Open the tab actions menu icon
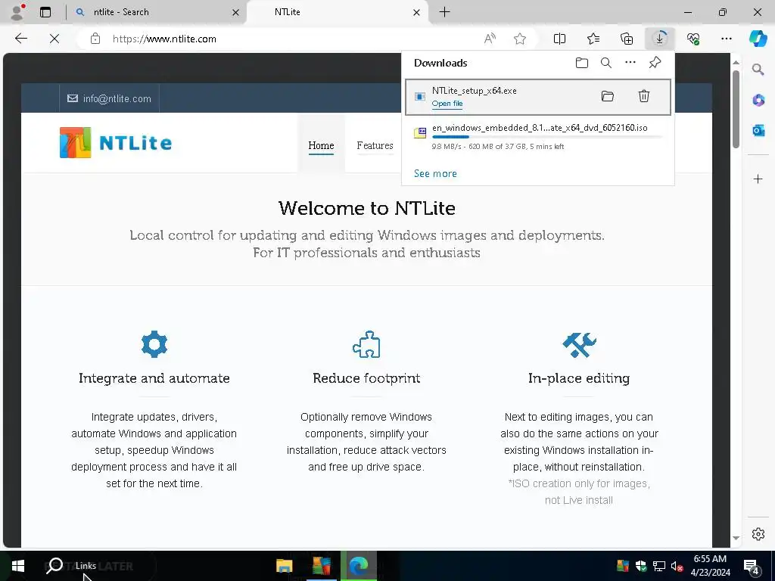775x581 pixels. (45, 12)
